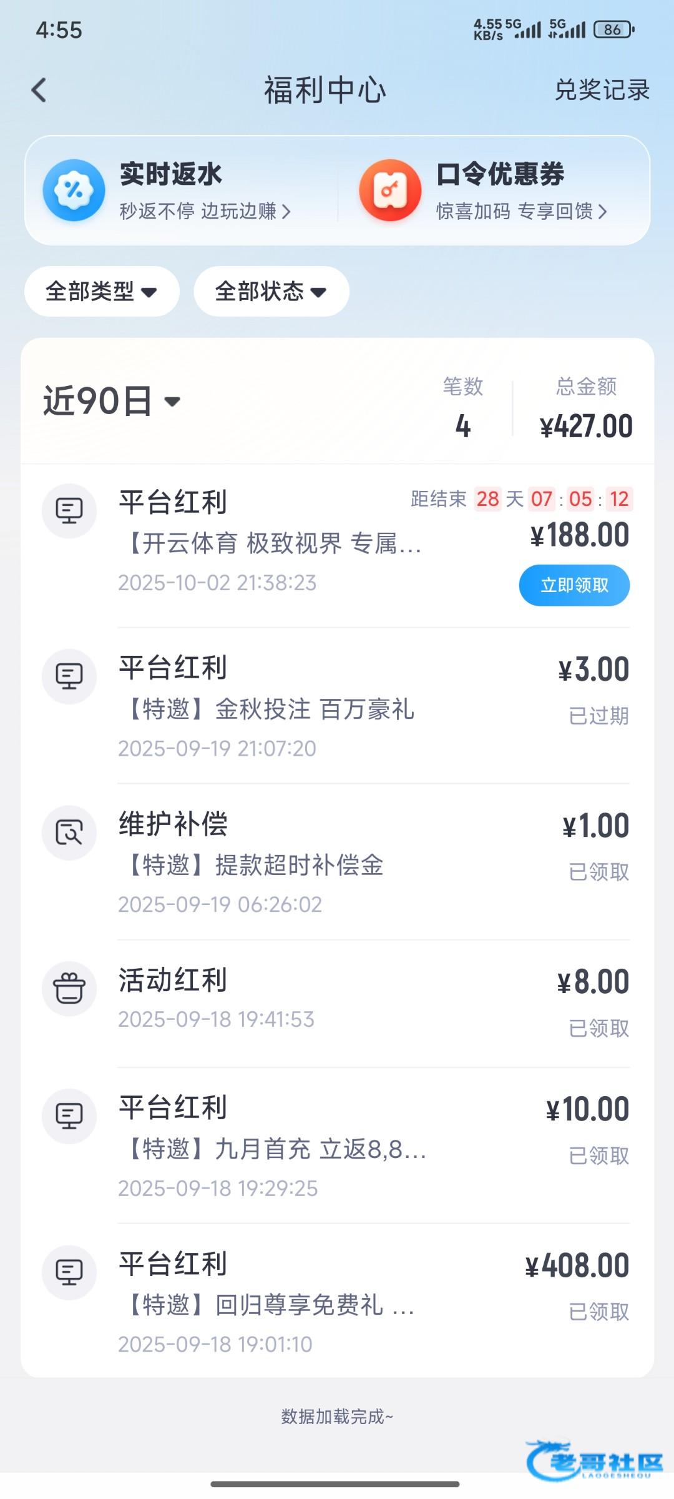Open 口令优惠券 coupon section
The width and height of the screenshot is (674, 1499).
501,174
